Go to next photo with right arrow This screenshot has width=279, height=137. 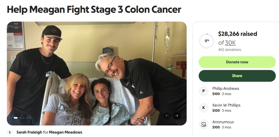coord(177,116)
